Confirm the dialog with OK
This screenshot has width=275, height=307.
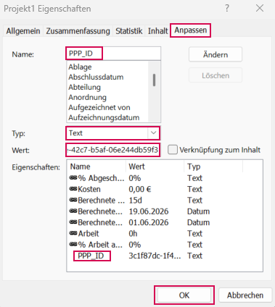(184, 295)
